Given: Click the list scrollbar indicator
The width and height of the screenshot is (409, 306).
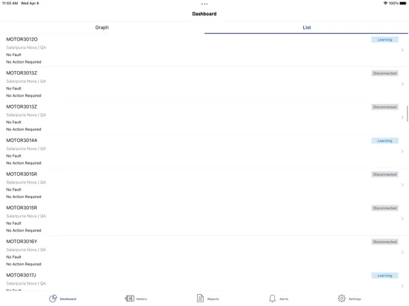Looking at the screenshot, I should [408, 113].
